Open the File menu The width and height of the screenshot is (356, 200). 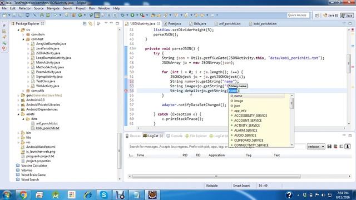click(x=4, y=8)
